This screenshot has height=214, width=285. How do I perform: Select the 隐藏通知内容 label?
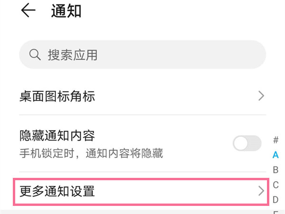click(x=57, y=136)
